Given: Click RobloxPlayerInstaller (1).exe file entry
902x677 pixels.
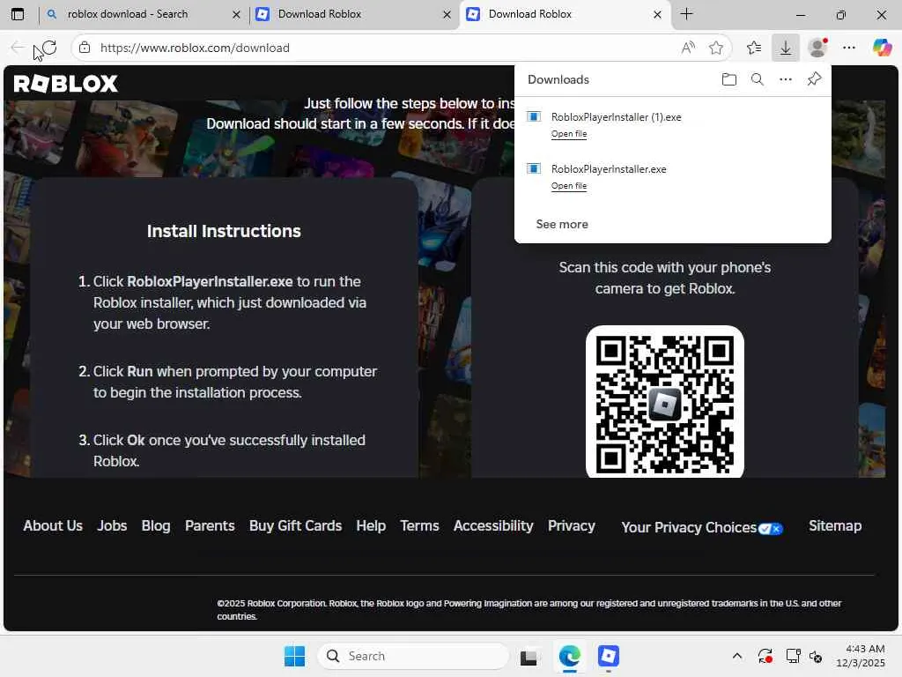Looking at the screenshot, I should pos(616,117).
